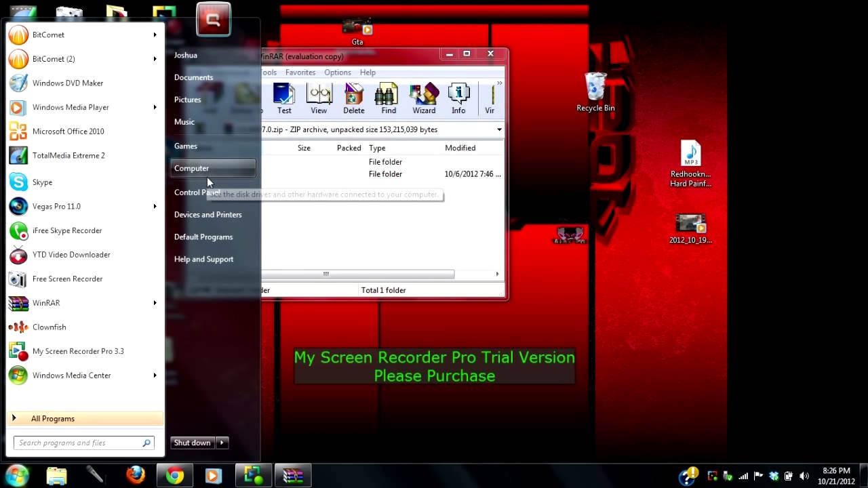868x488 pixels.
Task: Expand the WinRAR jump list arrow
Action: coord(155,303)
